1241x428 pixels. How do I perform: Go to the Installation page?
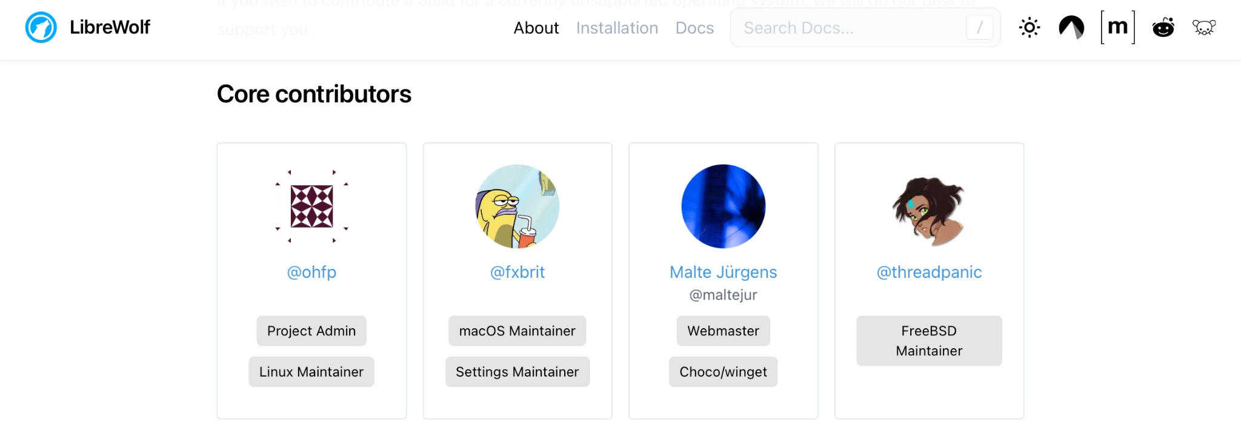[x=617, y=28]
